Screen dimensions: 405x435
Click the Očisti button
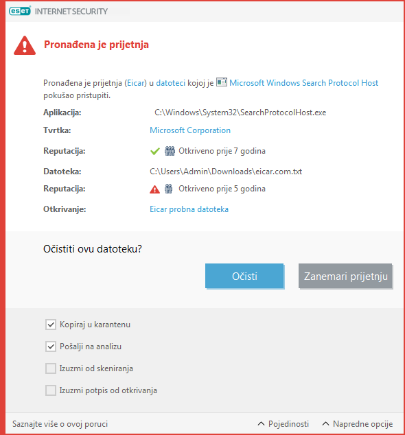(244, 276)
